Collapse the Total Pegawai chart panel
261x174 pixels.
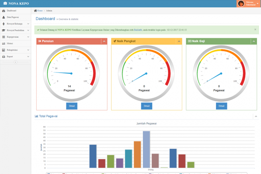(x=256, y=116)
